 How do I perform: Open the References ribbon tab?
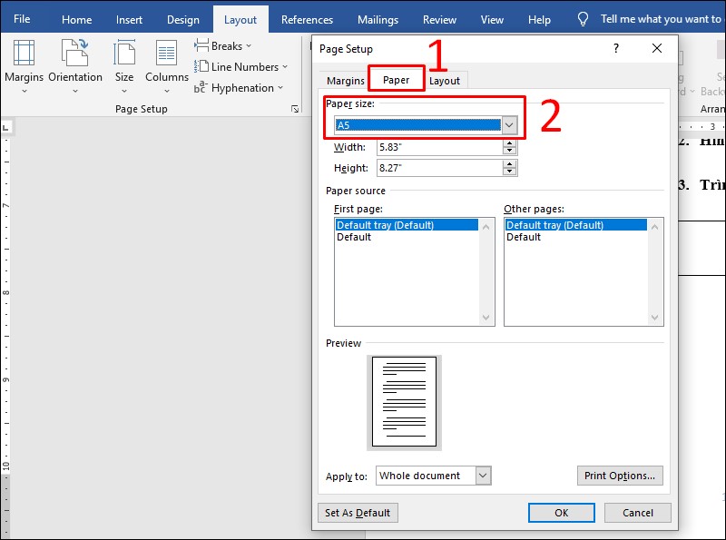coord(307,19)
